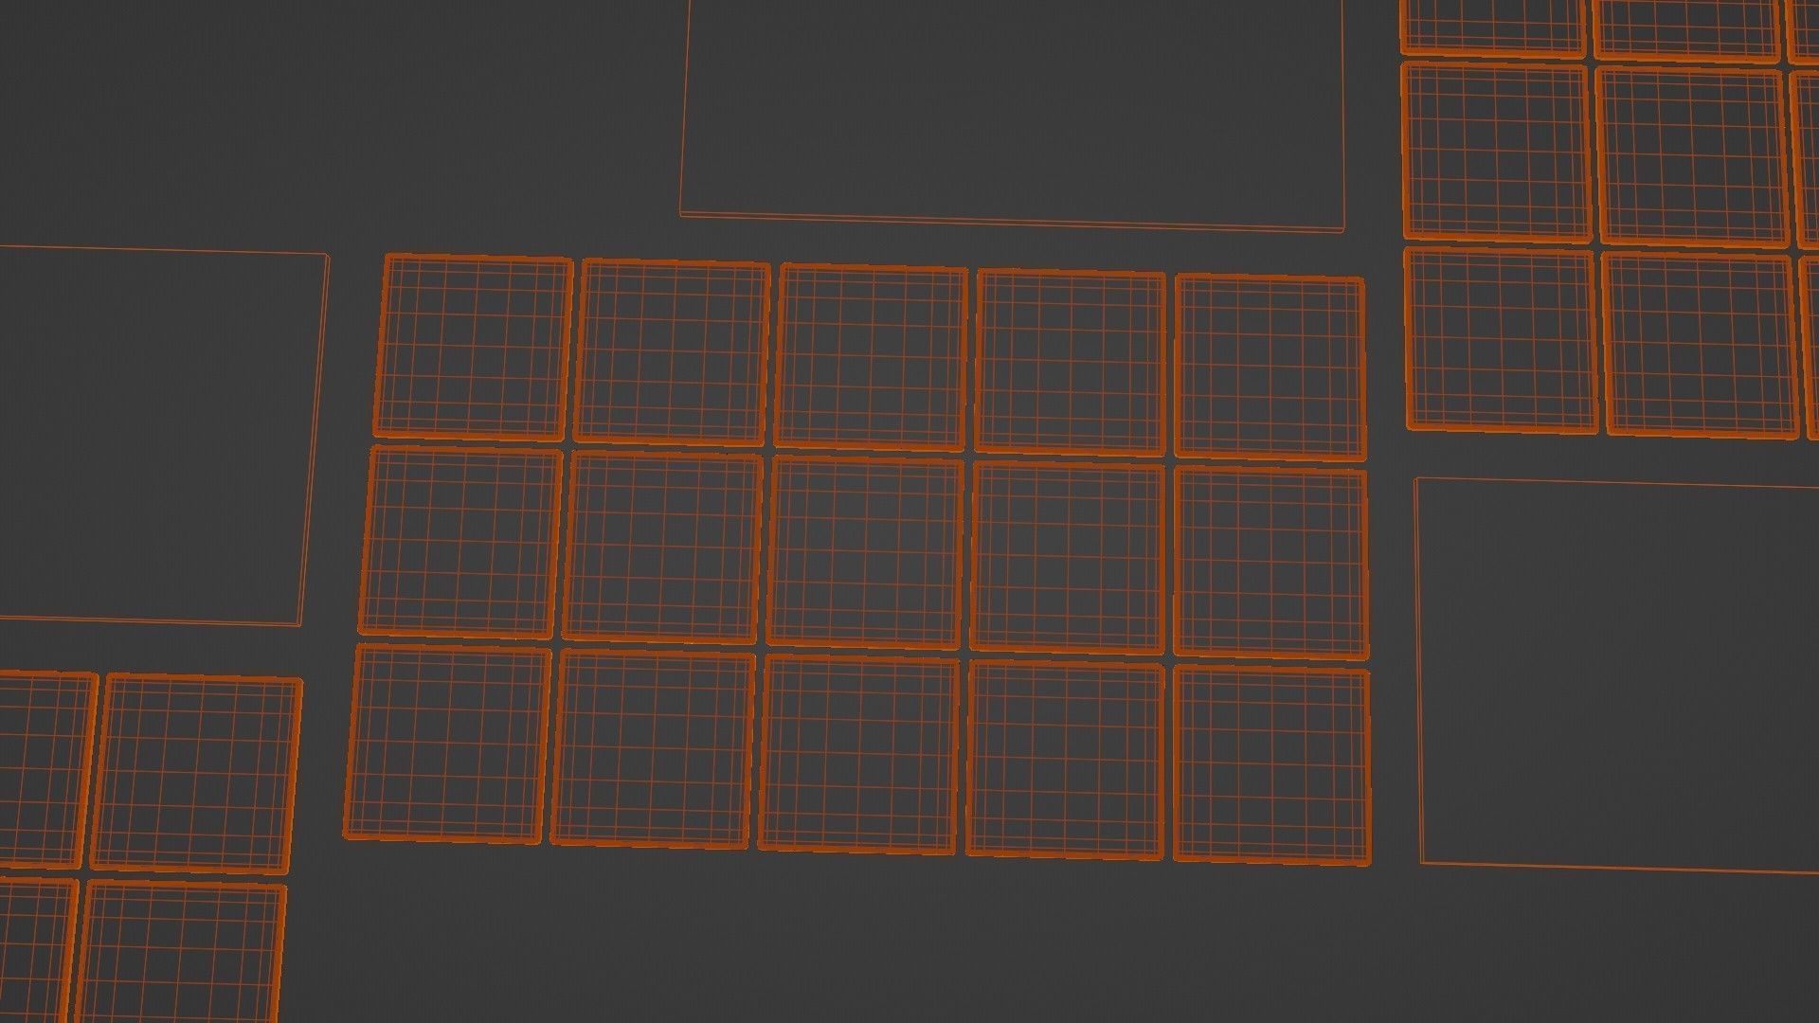Select leftmost tile in upper-right cluster's bottom row

pos(1501,339)
